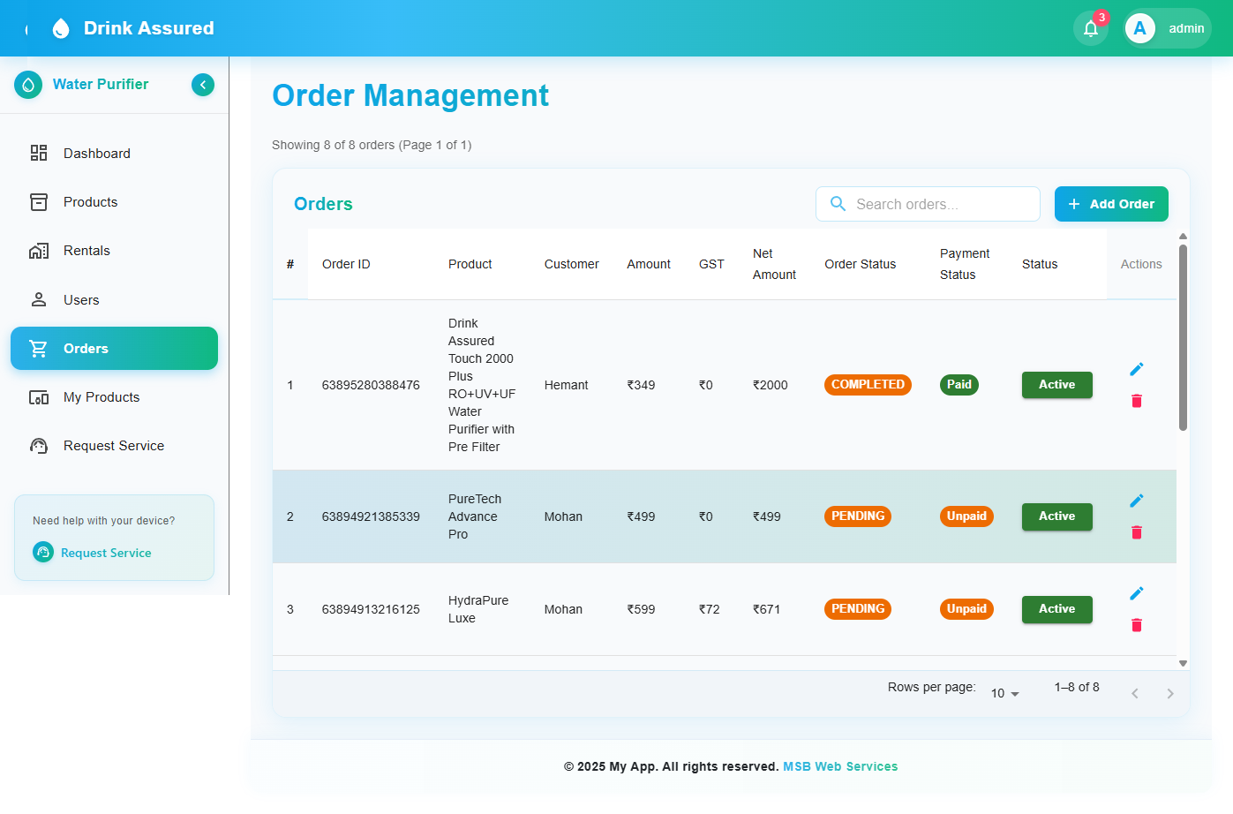The width and height of the screenshot is (1233, 814).
Task: Click the admin avatar icon
Action: pyautogui.click(x=1139, y=28)
